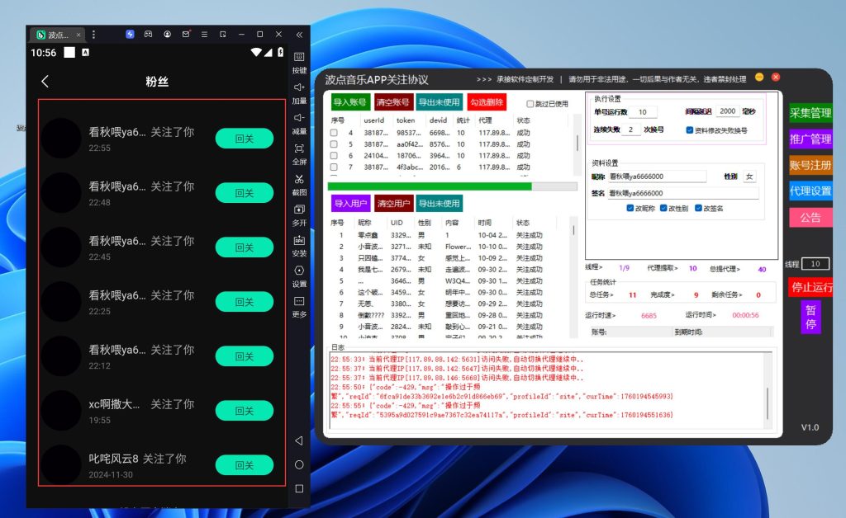This screenshot has width=846, height=518.
Task: Take a screenshot using the 截图 scissors icon
Action: 299,180
